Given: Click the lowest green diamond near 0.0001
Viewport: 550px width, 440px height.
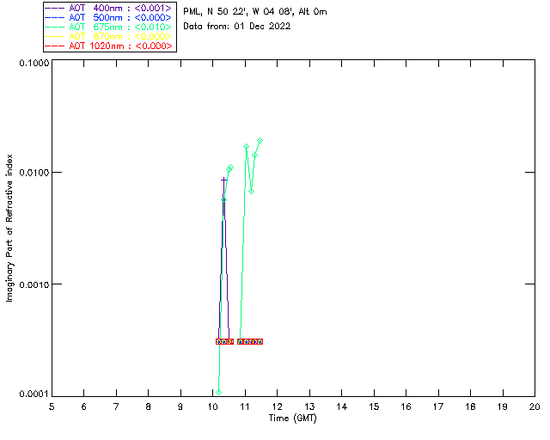Looking at the screenshot, I should coord(218,392).
